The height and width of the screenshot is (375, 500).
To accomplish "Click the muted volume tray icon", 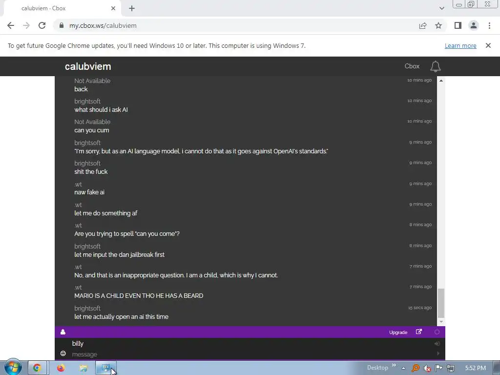I will coord(427,368).
